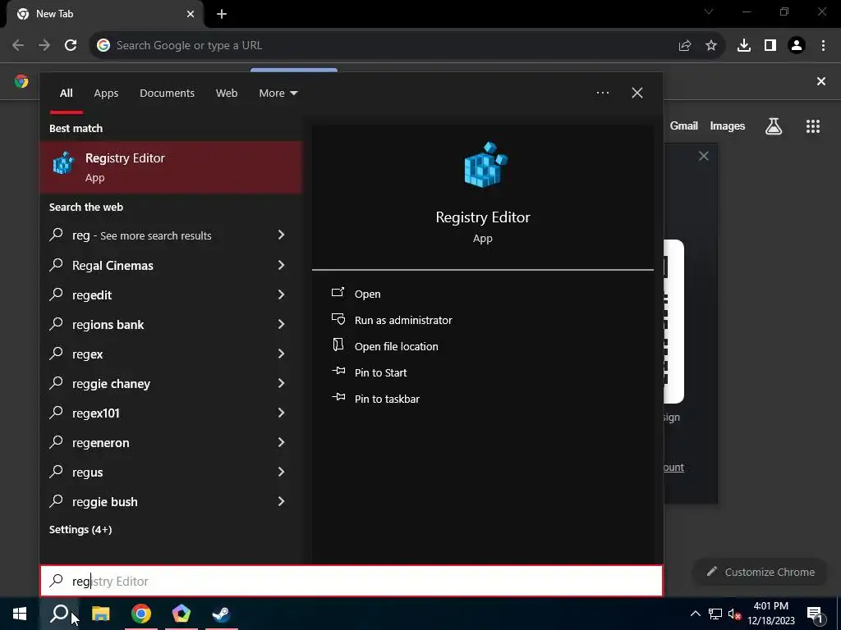The width and height of the screenshot is (841, 630).
Task: Click the pentagon-shaped app icon in taskbar
Action: 182,614
